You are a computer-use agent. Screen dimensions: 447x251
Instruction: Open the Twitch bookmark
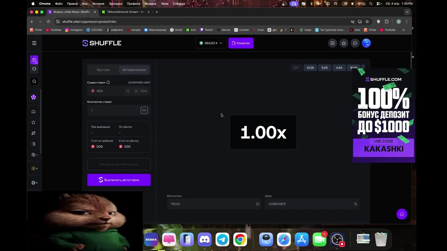[x=206, y=30]
